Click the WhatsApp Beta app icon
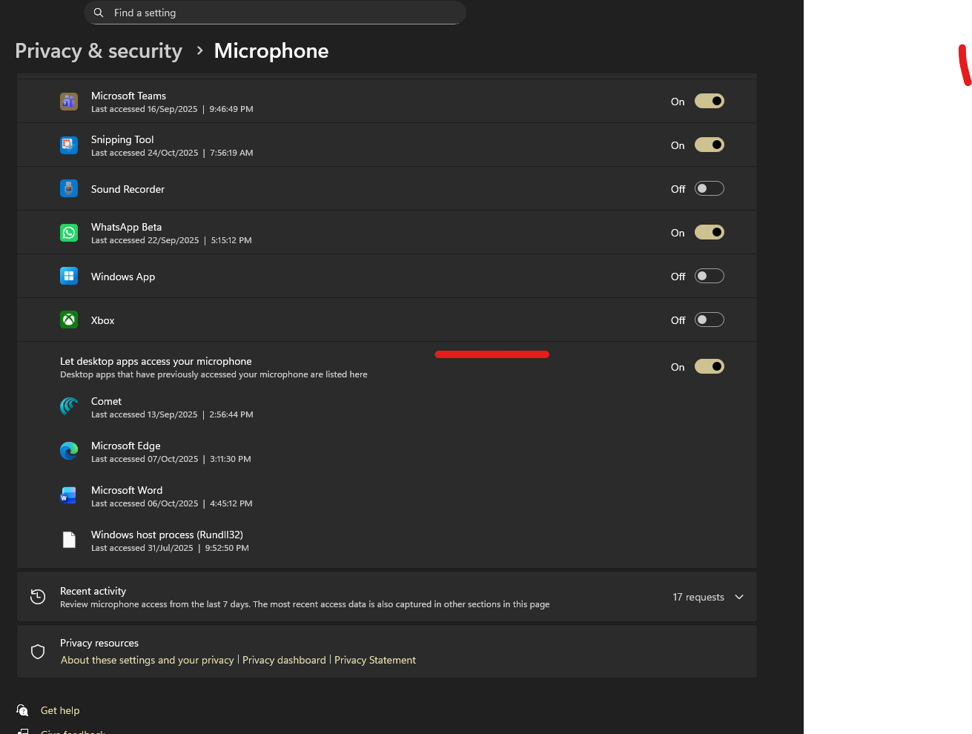 [x=69, y=233]
